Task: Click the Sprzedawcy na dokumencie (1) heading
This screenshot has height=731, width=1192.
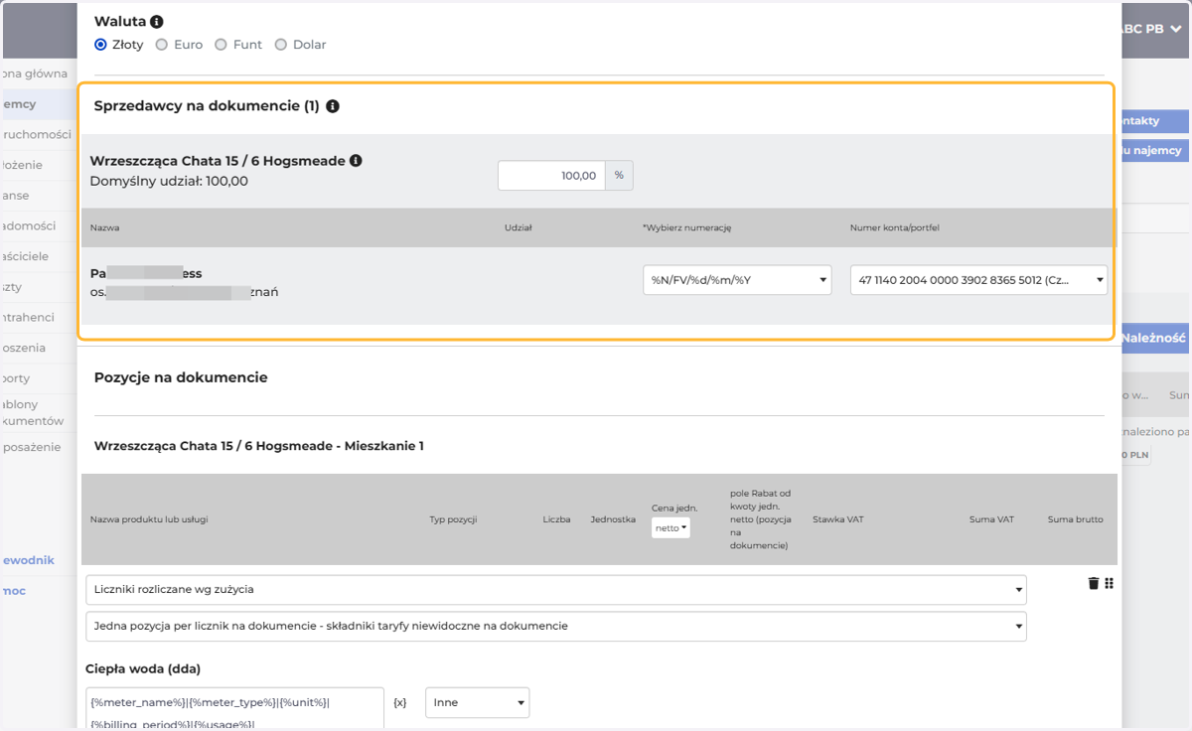Action: point(207,106)
